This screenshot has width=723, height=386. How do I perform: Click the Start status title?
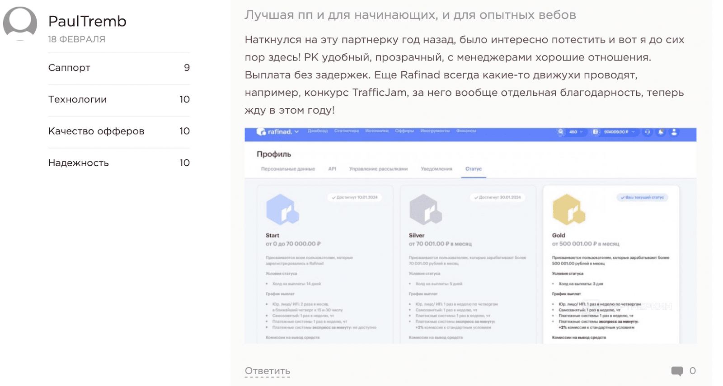coord(272,235)
